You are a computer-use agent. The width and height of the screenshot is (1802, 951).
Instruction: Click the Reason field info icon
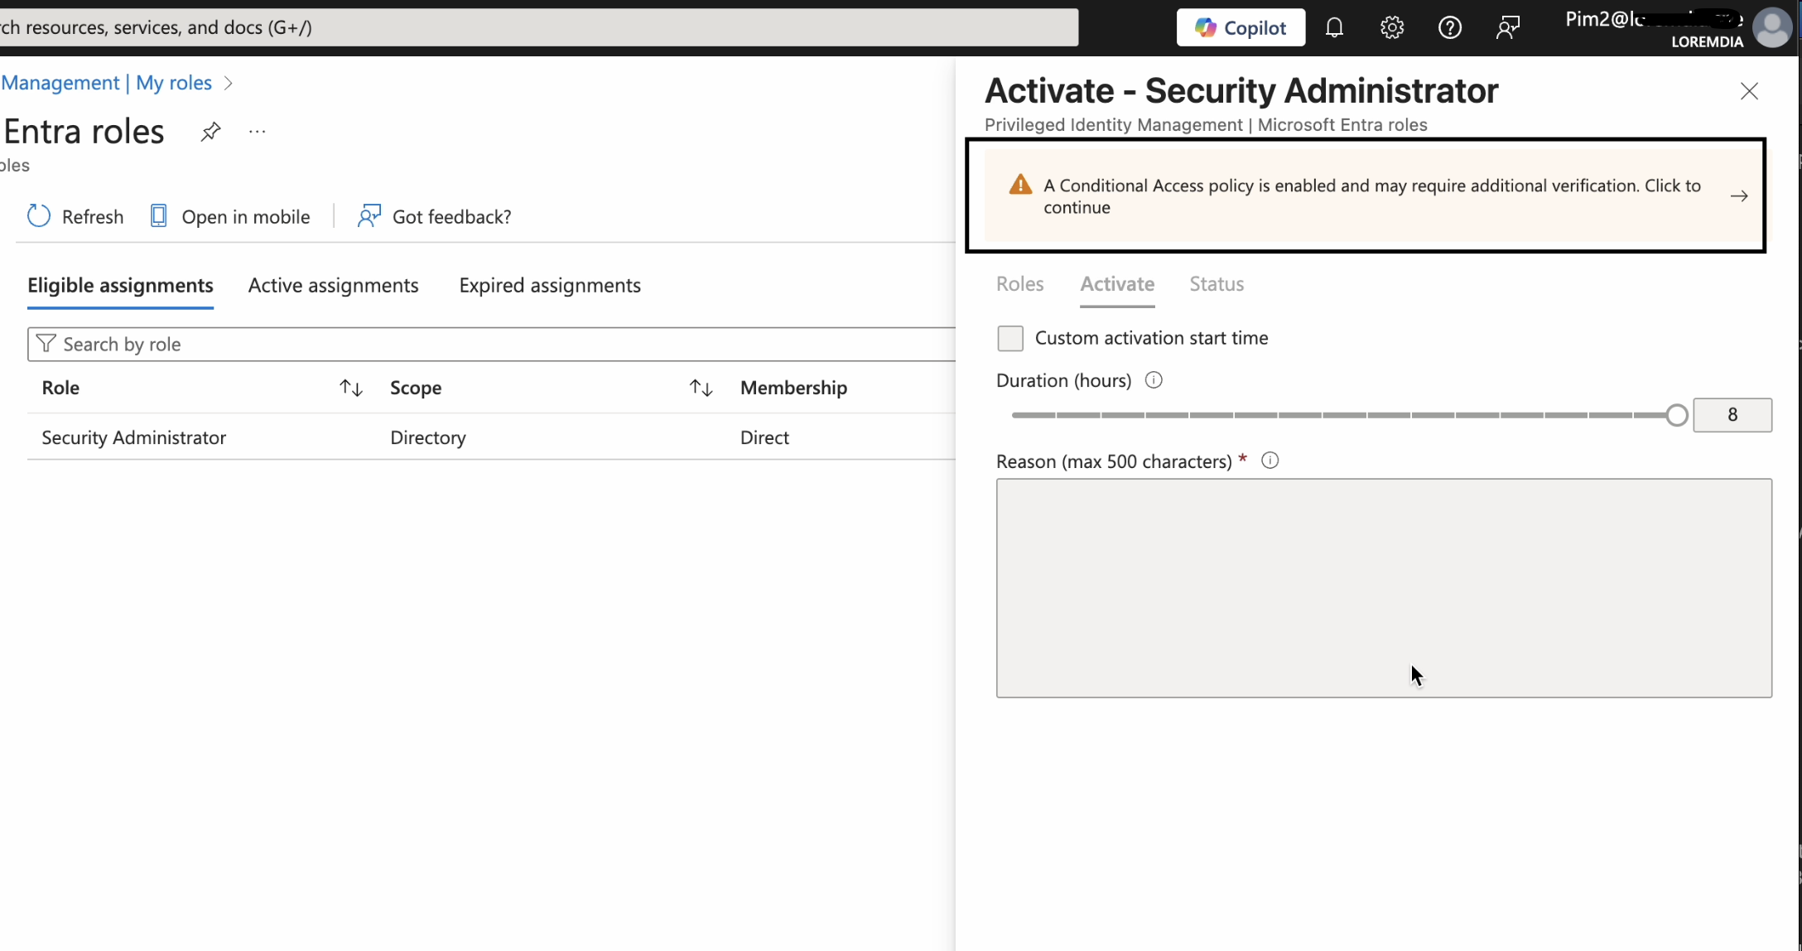(1270, 461)
